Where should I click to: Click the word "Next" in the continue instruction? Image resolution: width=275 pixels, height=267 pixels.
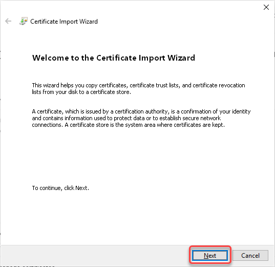click(81, 188)
